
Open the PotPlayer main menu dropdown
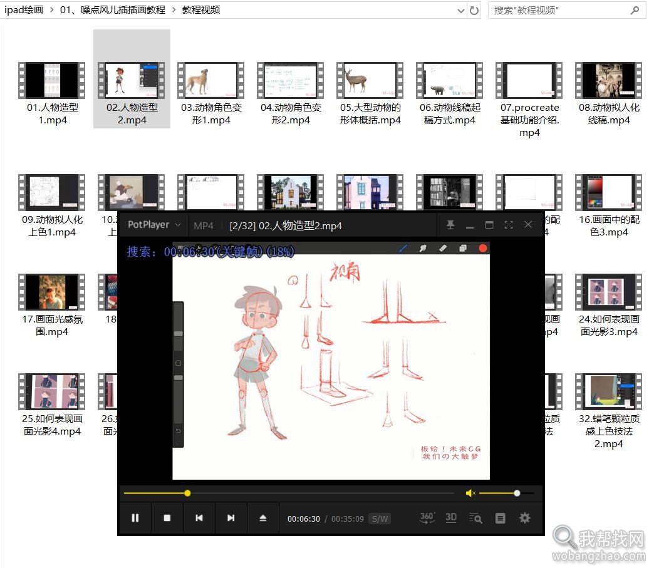pos(154,225)
